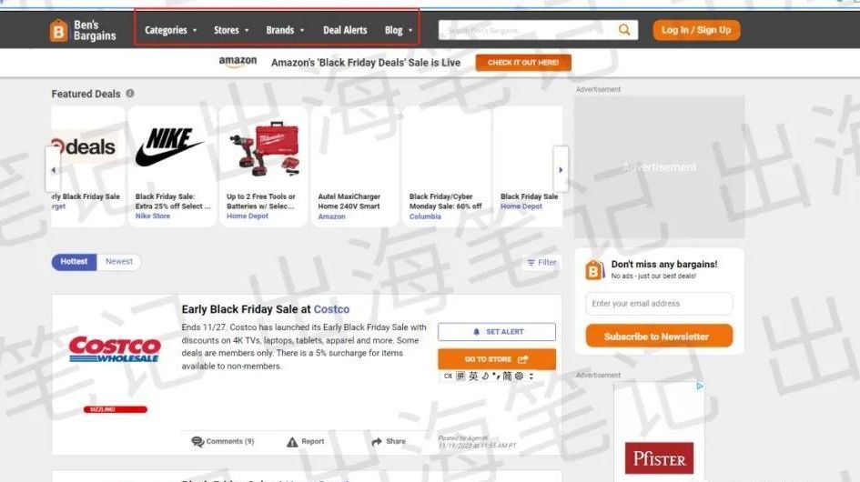This screenshot has height=482, width=860.
Task: Select the Hottest sorting tab
Action: pos(74,262)
